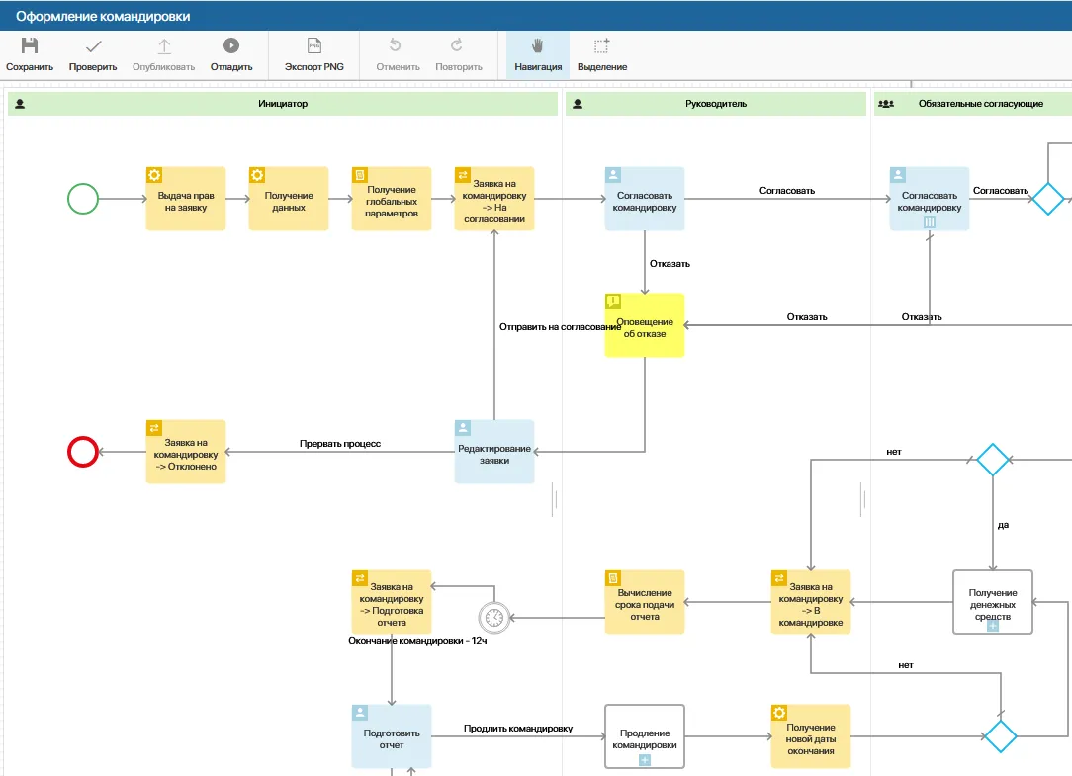Viewport: 1072px width, 776px height.
Task: Select the Выдача прав на заявку block
Action: click(x=186, y=201)
